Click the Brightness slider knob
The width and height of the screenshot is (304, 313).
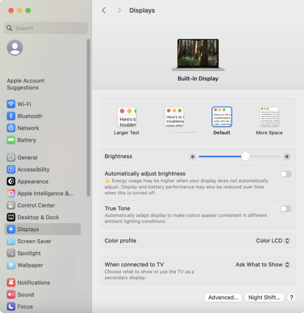point(245,156)
